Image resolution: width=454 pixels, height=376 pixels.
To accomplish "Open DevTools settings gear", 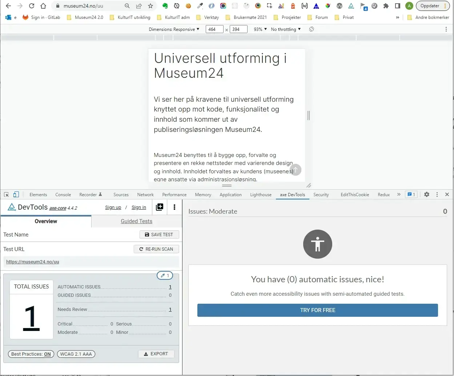I will 427,195.
